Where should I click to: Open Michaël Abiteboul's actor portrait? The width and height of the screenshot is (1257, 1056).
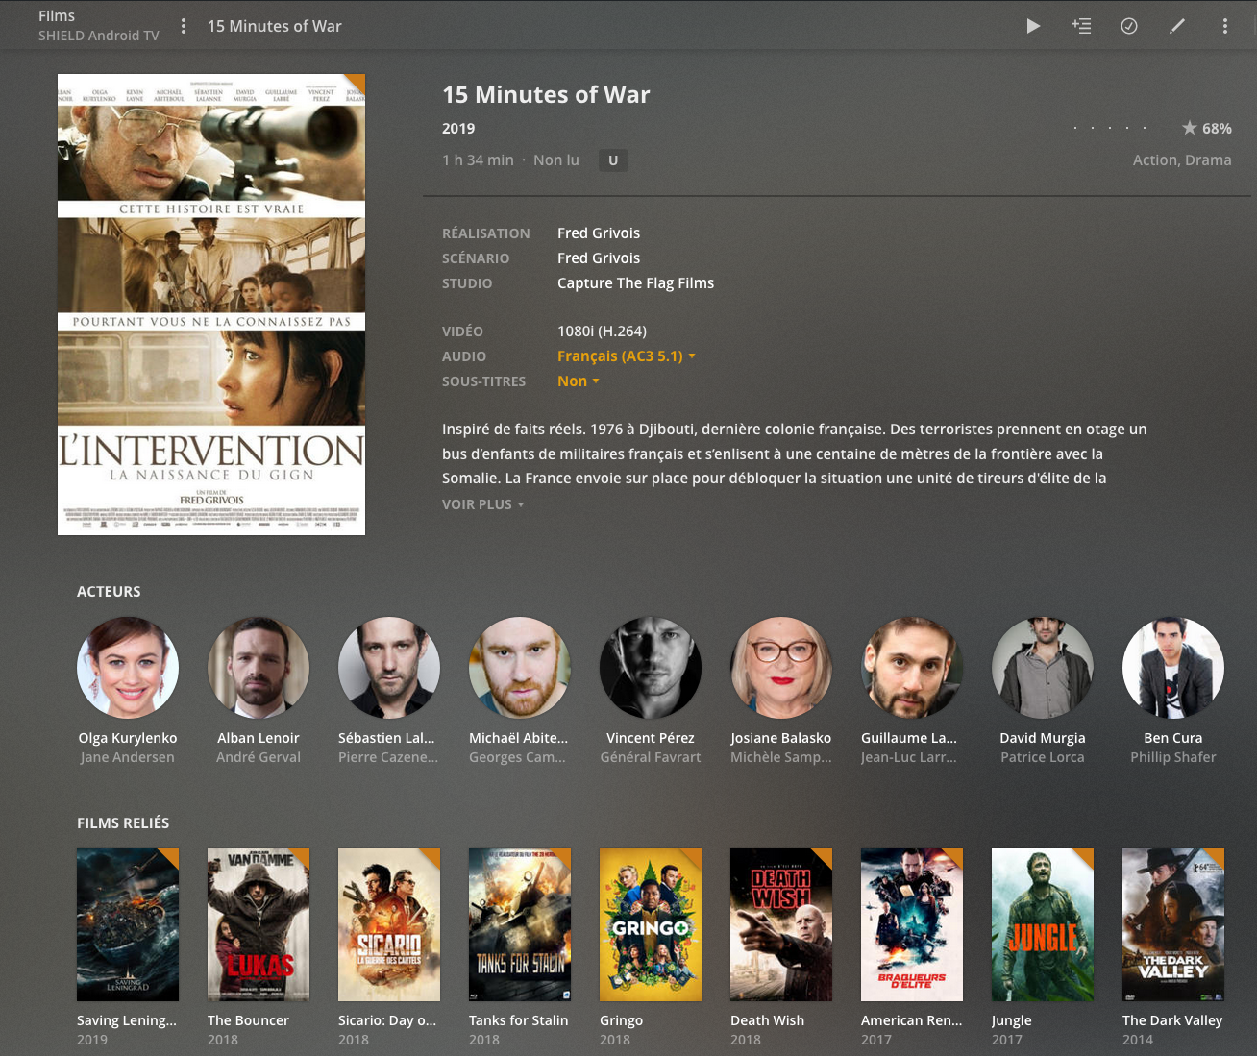pyautogui.click(x=520, y=668)
